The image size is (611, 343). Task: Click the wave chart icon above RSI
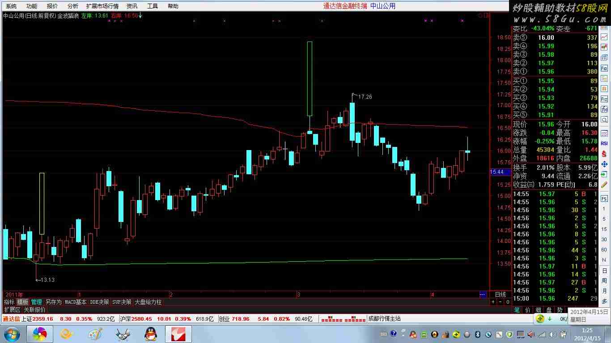(604, 133)
